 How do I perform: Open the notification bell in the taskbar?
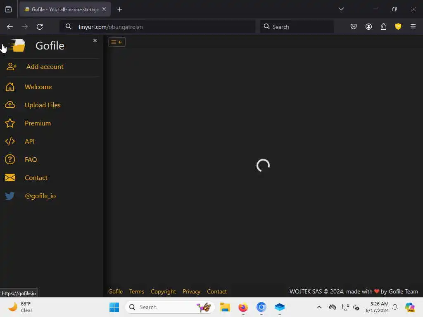tap(395, 307)
